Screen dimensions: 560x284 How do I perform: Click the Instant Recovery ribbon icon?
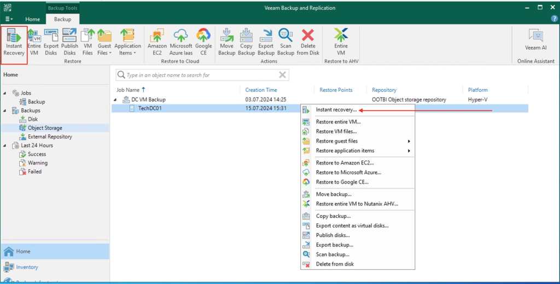tap(14, 42)
